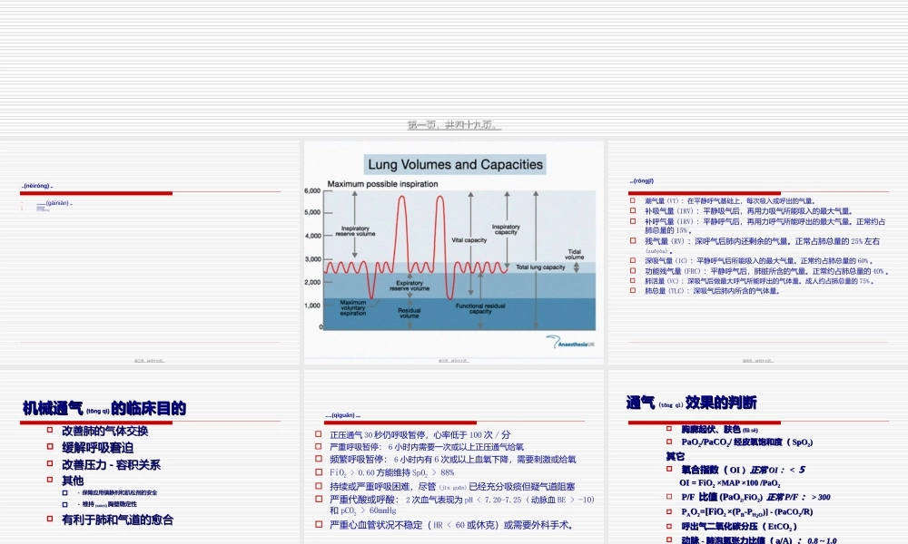The width and height of the screenshot is (908, 544).
Task: Click the Total lung capacity bar label
Action: tap(540, 267)
